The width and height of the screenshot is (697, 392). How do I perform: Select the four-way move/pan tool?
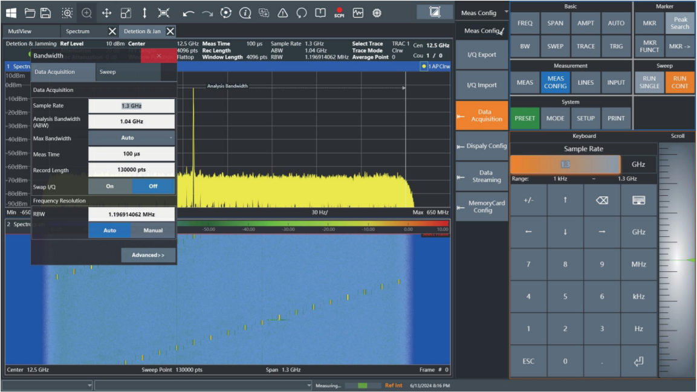[x=106, y=13]
